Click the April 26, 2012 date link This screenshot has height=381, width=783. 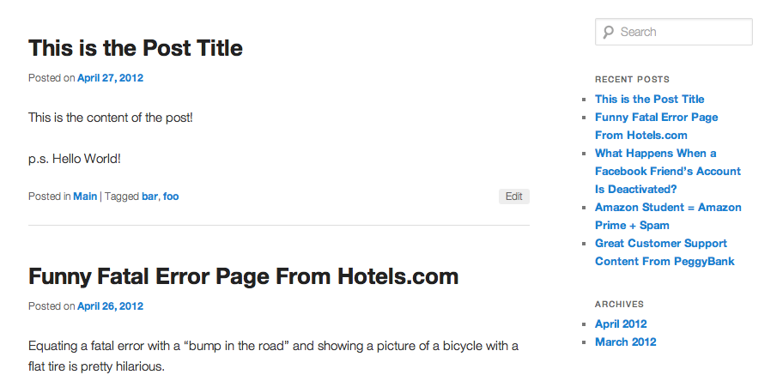(x=110, y=306)
